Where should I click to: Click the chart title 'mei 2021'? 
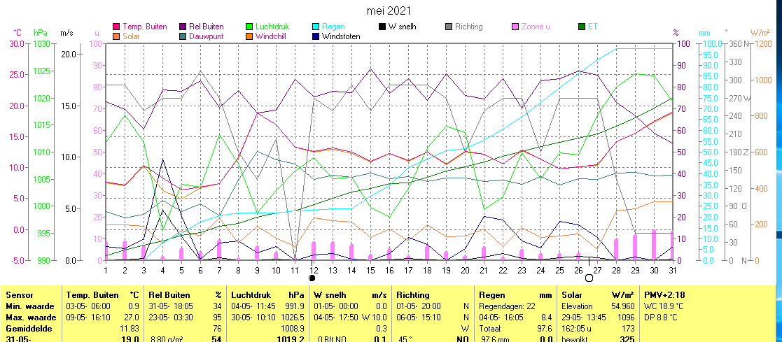coord(389,11)
